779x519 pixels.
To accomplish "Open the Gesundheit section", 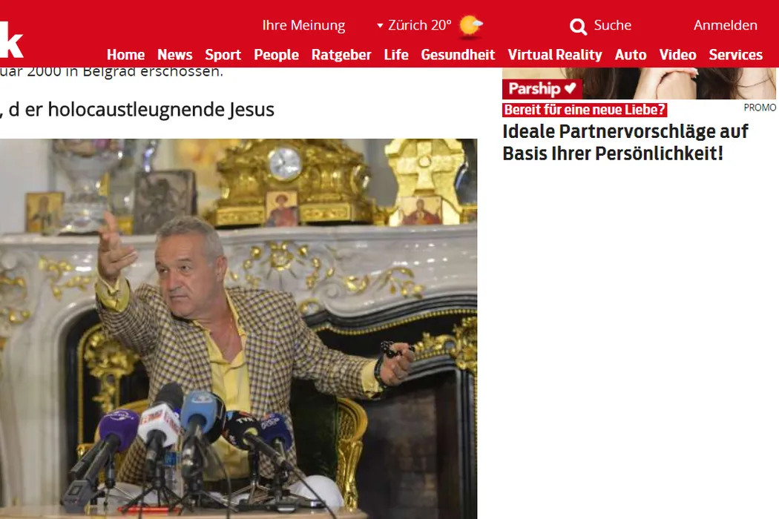I will (x=458, y=55).
